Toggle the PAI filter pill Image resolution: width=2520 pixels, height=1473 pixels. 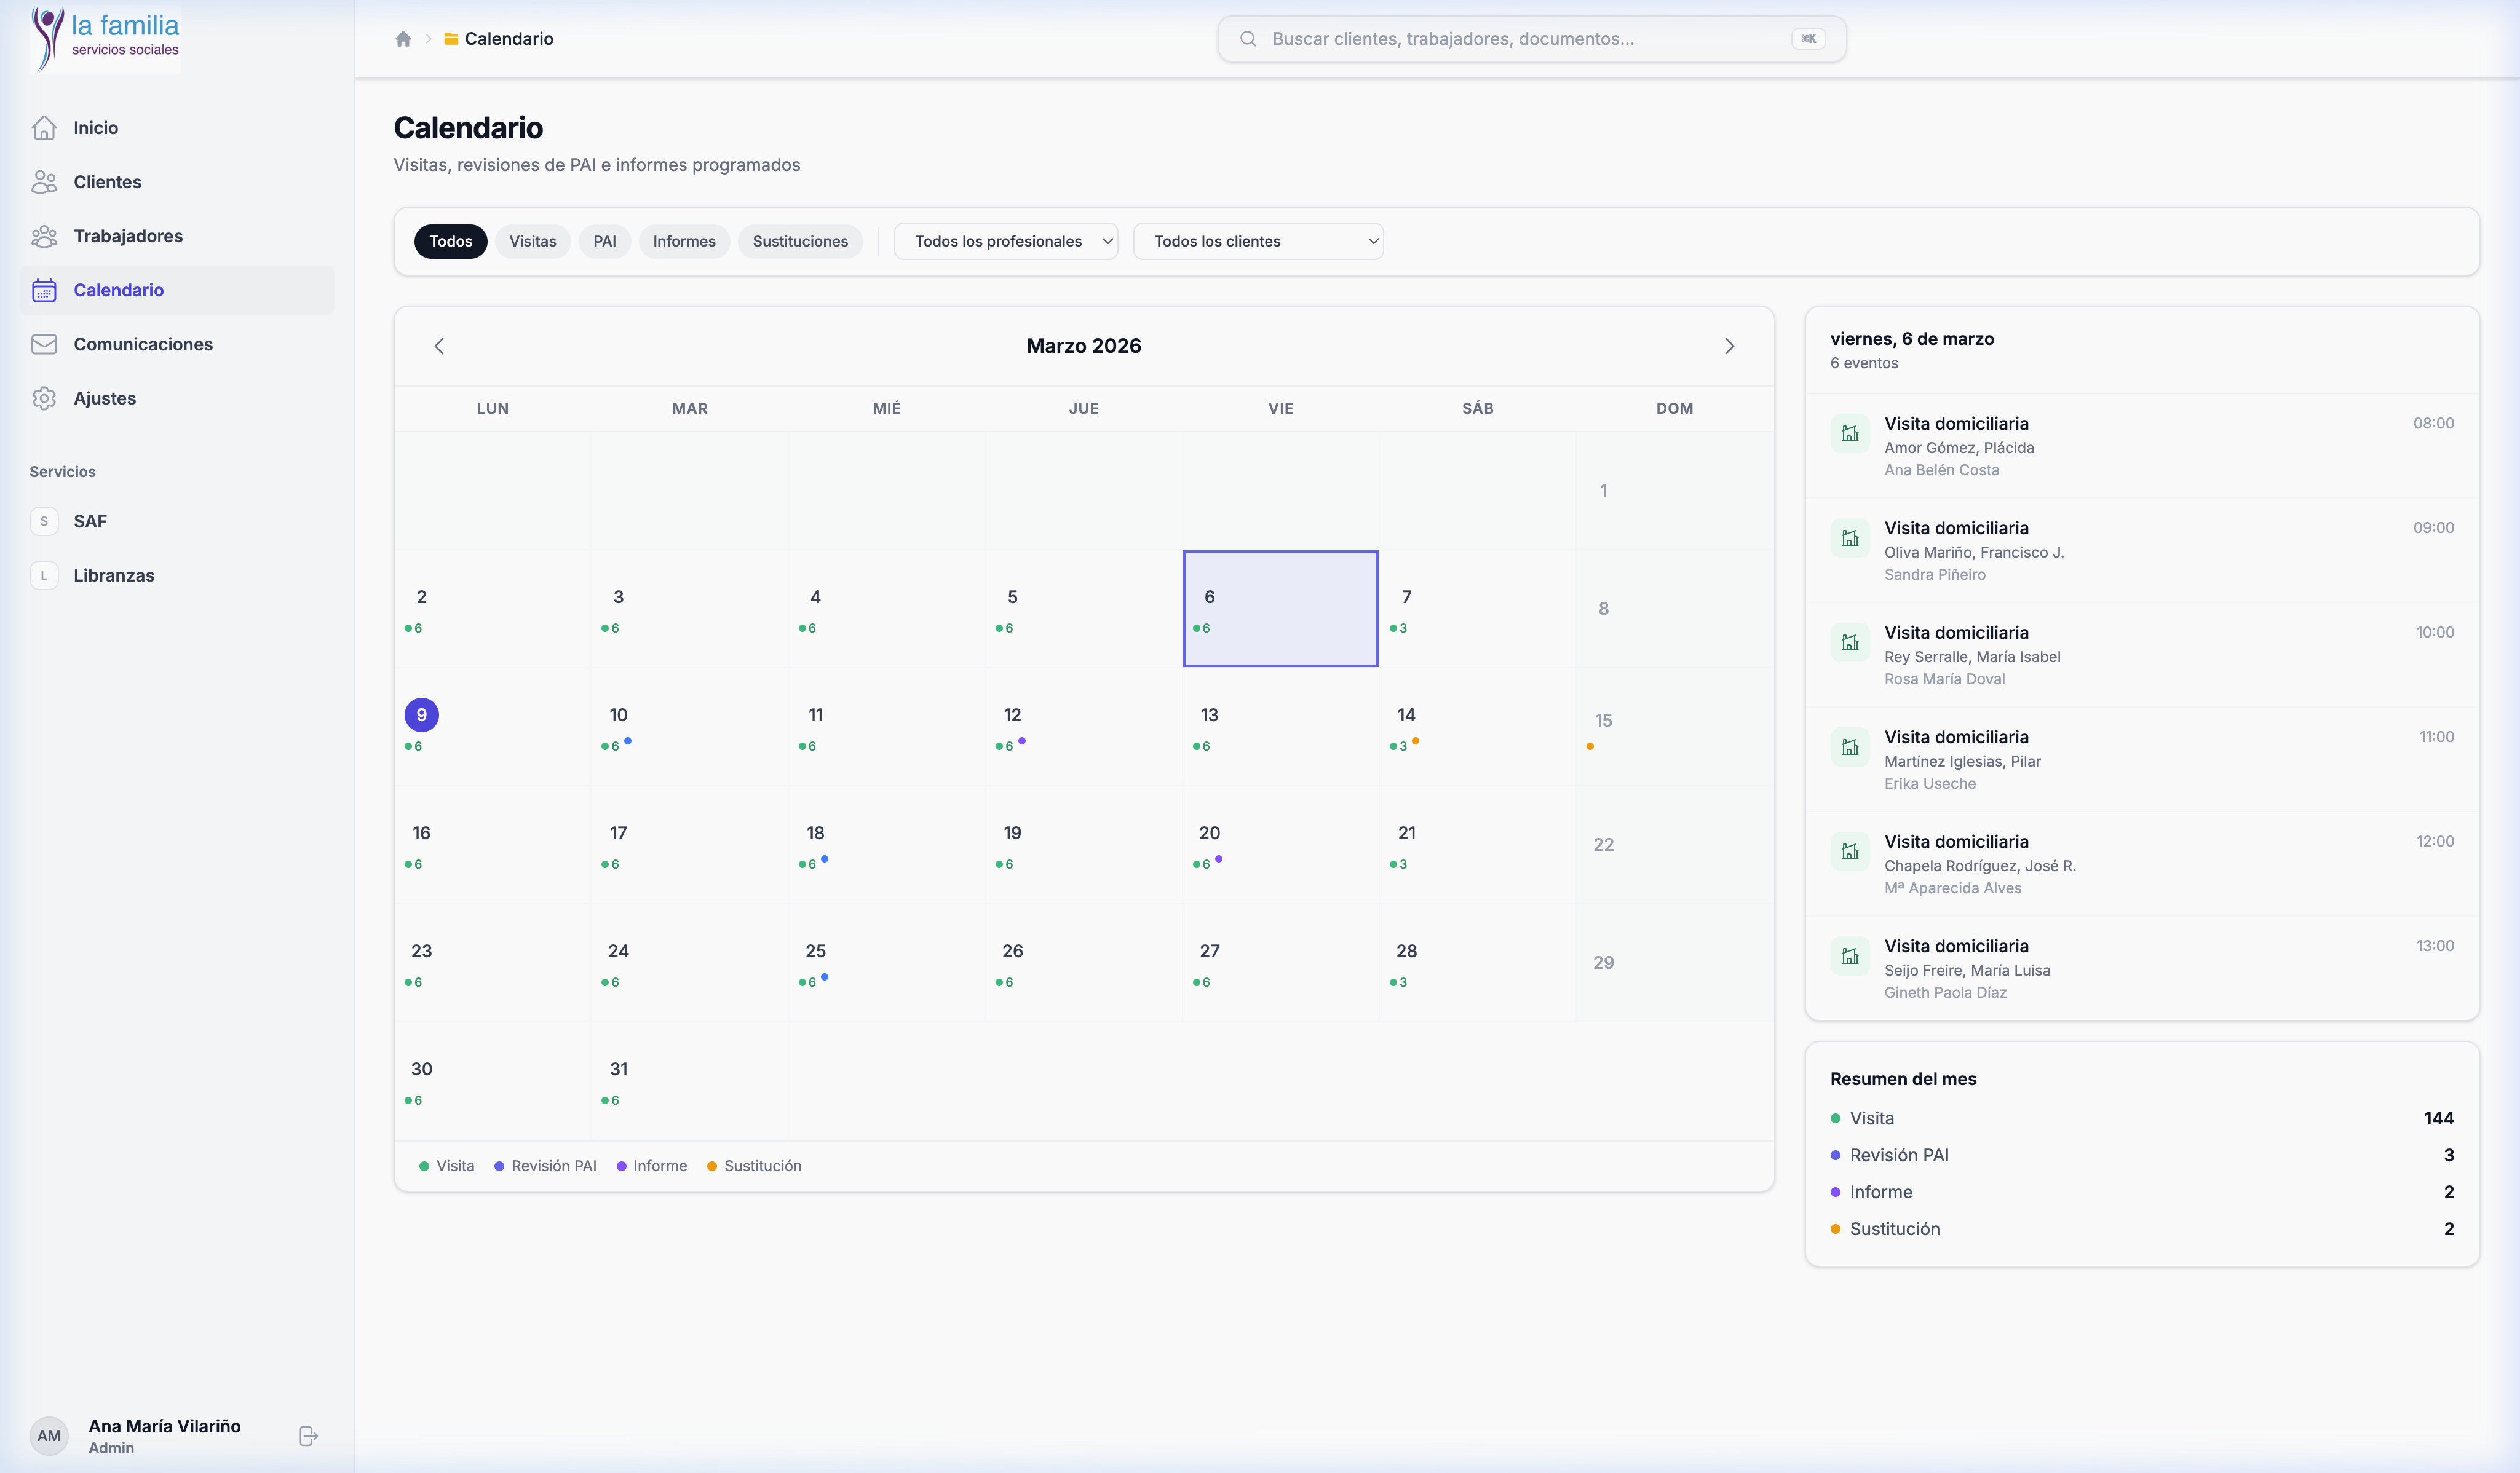(604, 241)
